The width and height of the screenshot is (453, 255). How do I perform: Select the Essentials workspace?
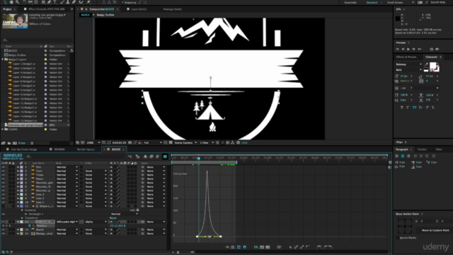[x=350, y=3]
